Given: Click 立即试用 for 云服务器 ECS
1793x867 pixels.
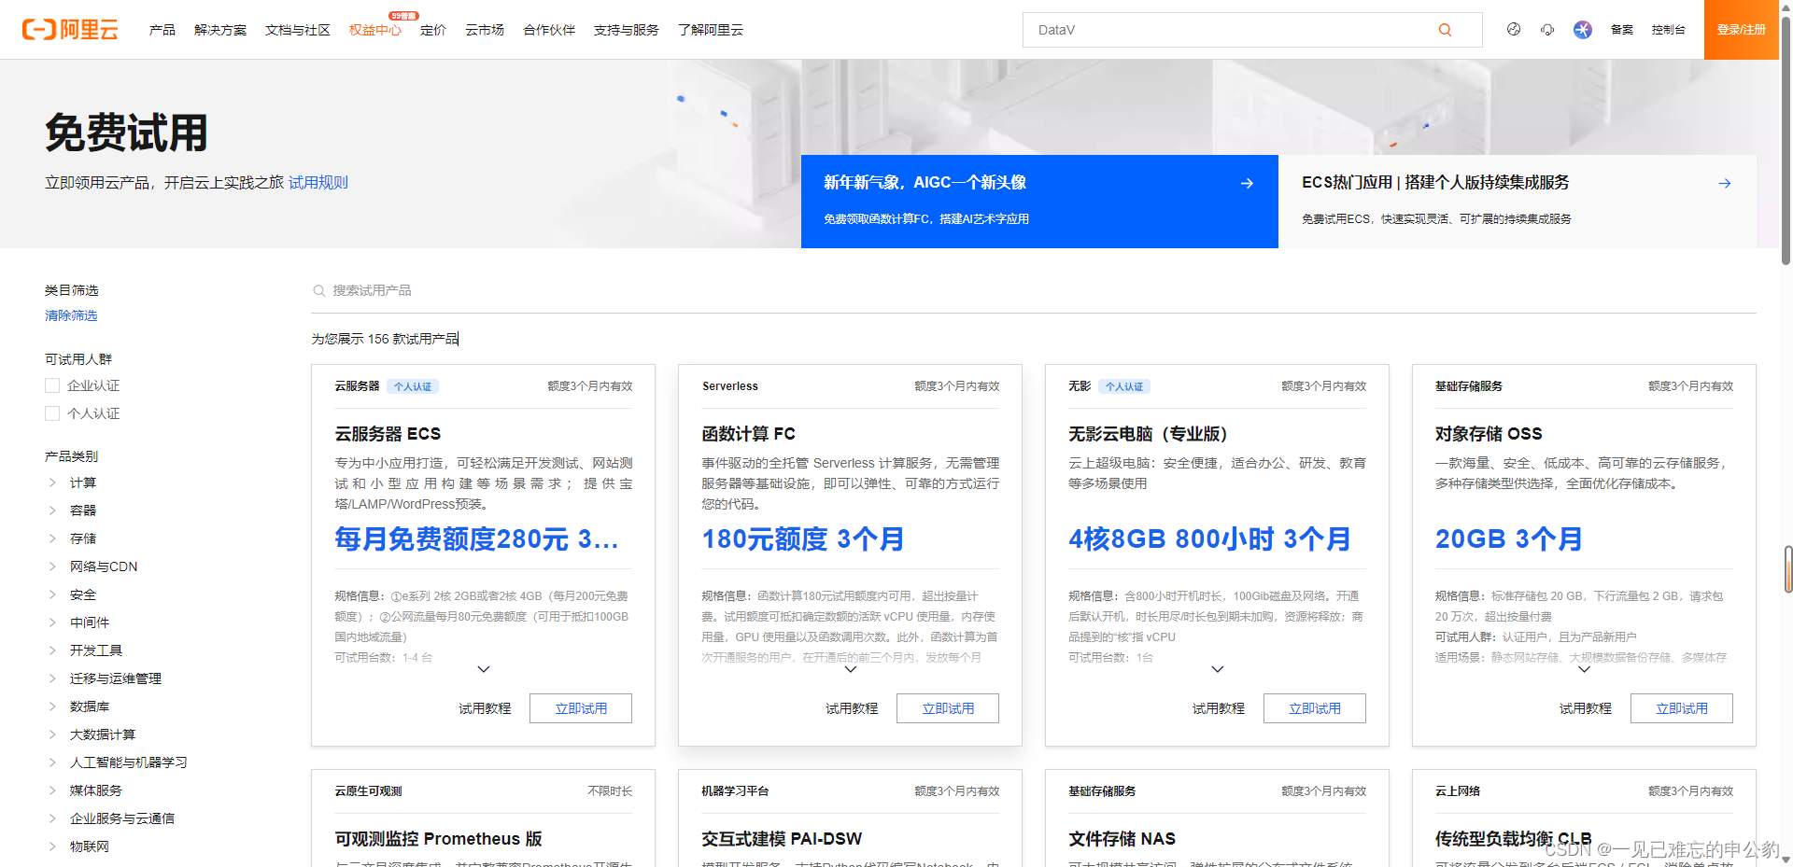Looking at the screenshot, I should pos(581,708).
